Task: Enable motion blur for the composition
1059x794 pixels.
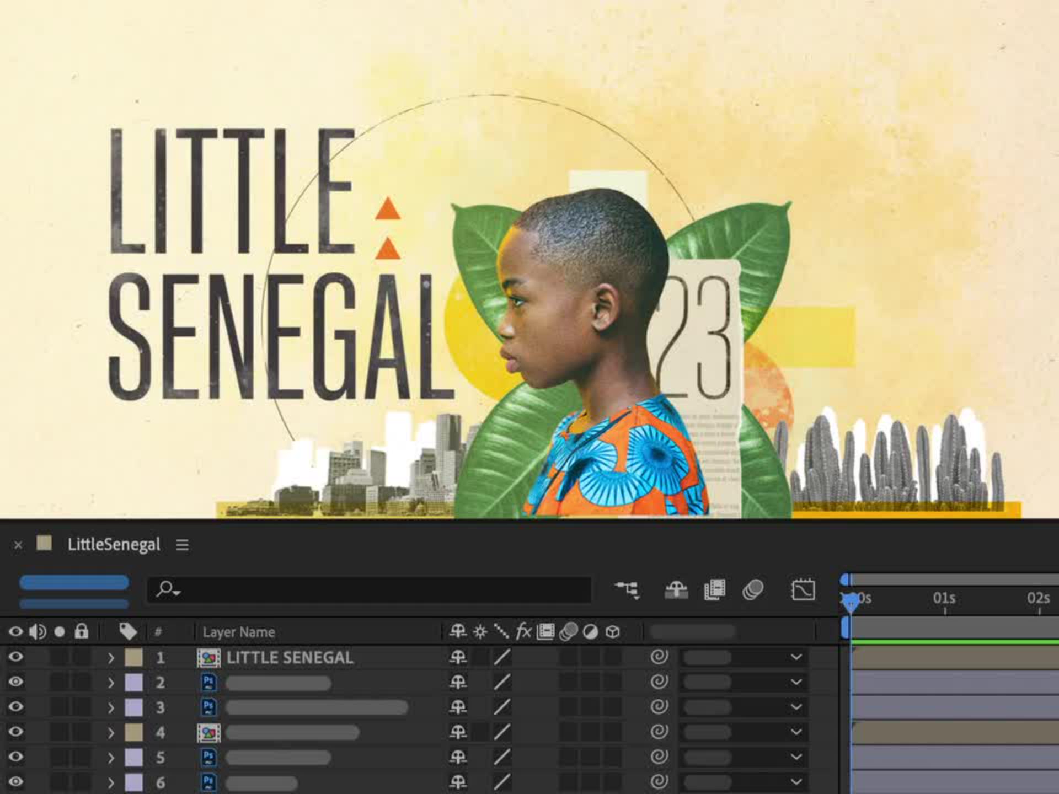Action: click(x=753, y=590)
